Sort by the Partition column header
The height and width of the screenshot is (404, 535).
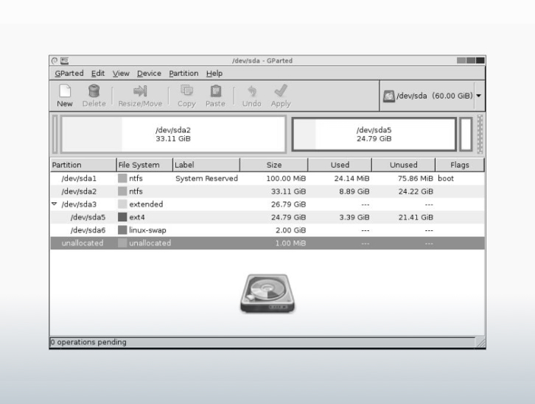83,165
